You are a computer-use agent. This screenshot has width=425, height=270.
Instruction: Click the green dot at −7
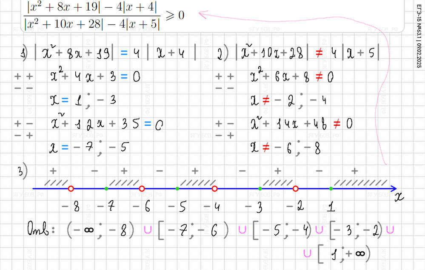click(106, 188)
